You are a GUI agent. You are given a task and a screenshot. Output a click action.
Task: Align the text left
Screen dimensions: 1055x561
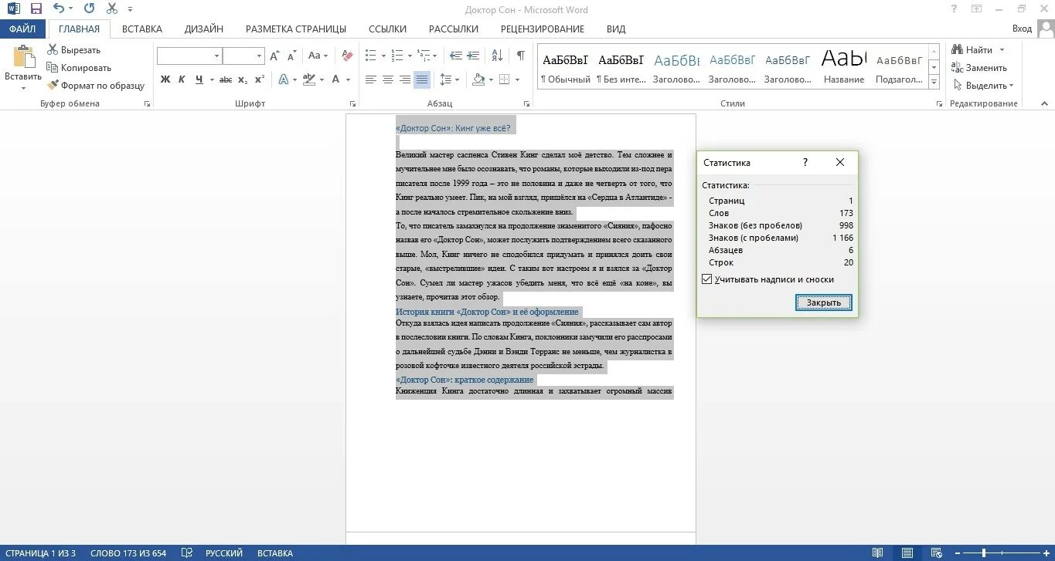pyautogui.click(x=371, y=79)
